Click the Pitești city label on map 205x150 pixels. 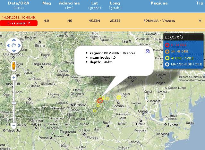coord(44,138)
